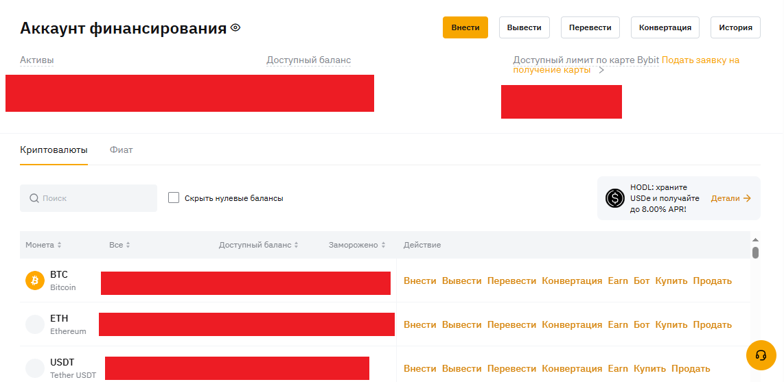784x382 pixels.
Task: Click the table scrollbar thumb
Action: pyautogui.click(x=755, y=252)
